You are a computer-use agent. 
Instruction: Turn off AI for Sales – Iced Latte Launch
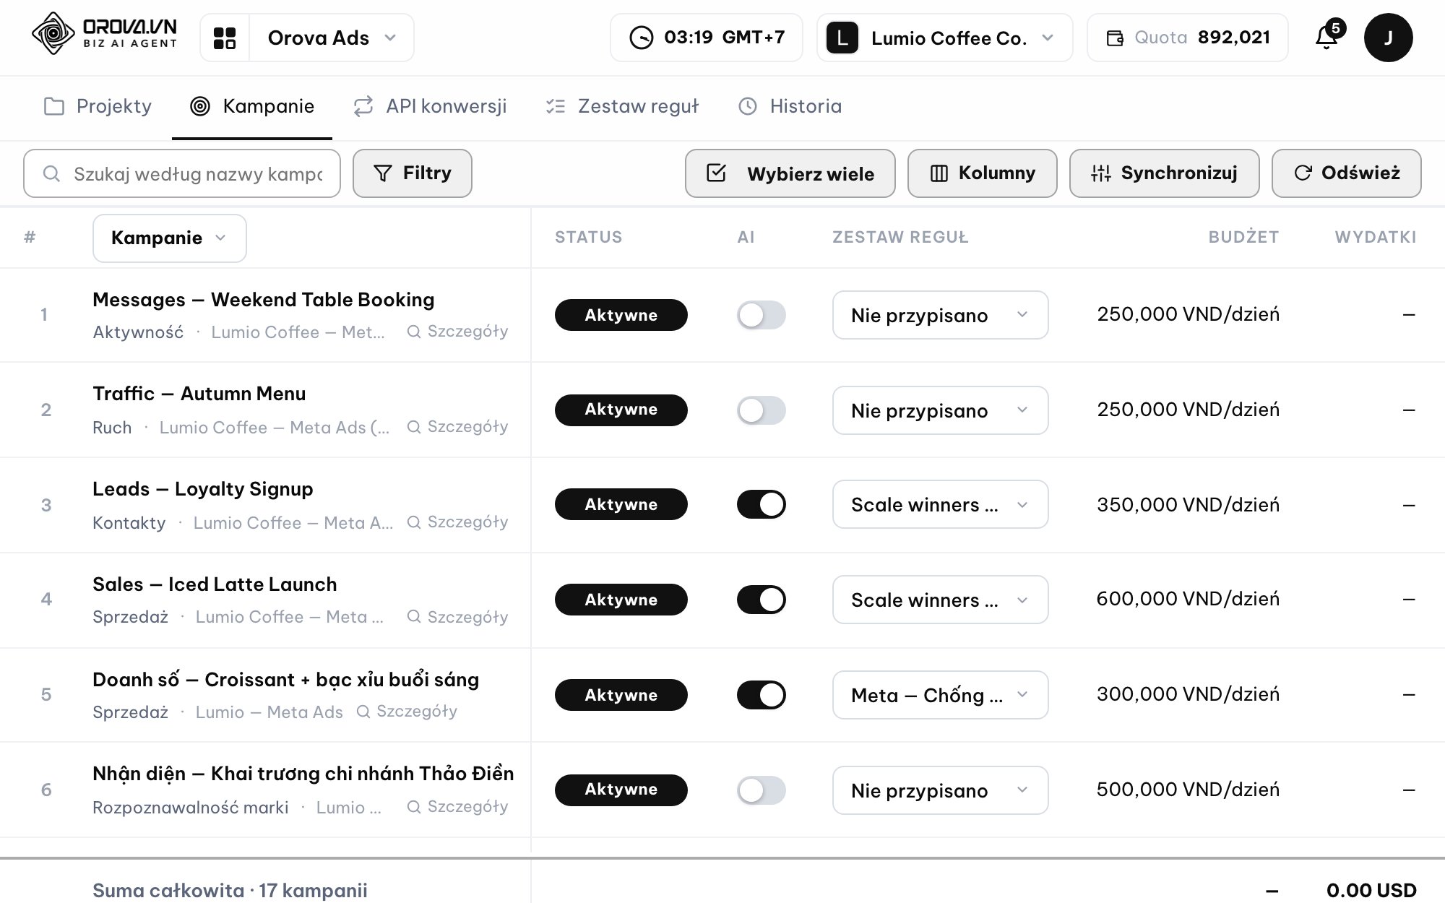761,600
